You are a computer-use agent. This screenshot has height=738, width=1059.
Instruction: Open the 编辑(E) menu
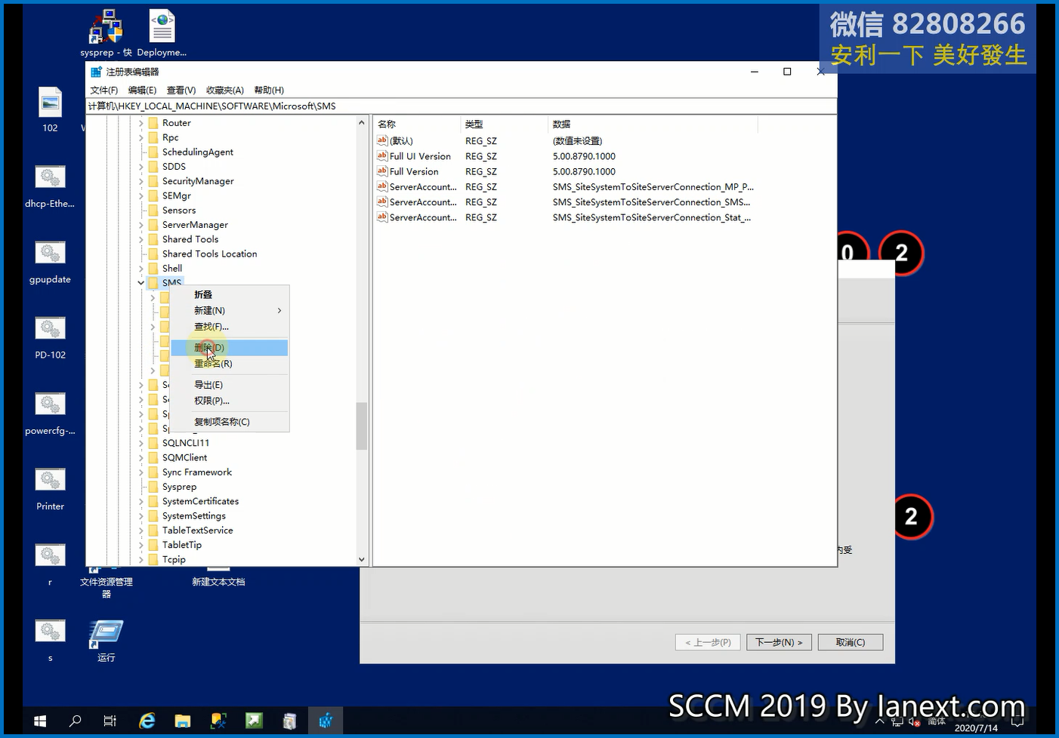pyautogui.click(x=142, y=90)
